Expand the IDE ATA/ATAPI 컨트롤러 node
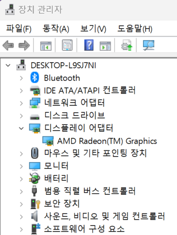 pos(21,91)
